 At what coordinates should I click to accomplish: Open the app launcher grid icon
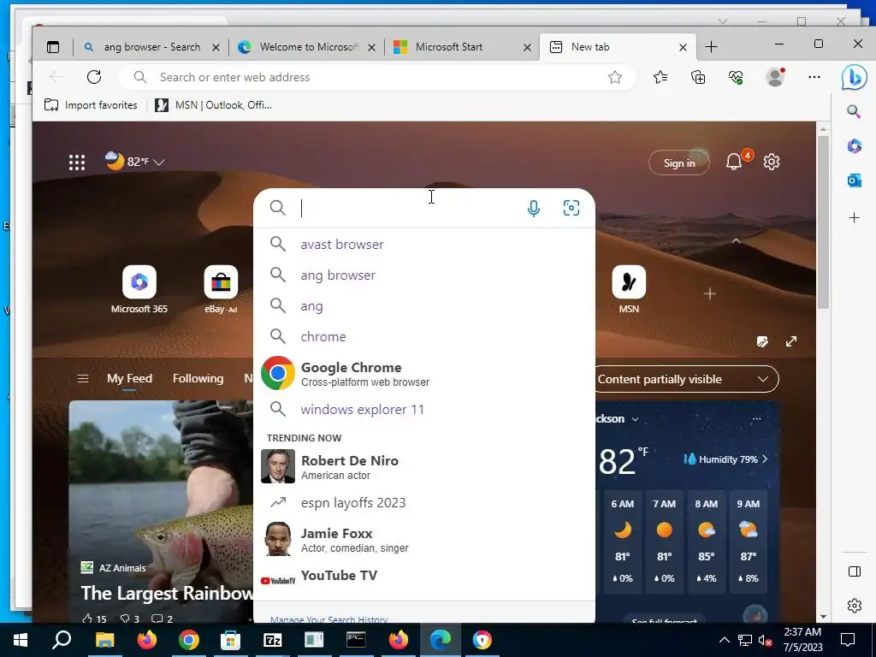tap(77, 163)
